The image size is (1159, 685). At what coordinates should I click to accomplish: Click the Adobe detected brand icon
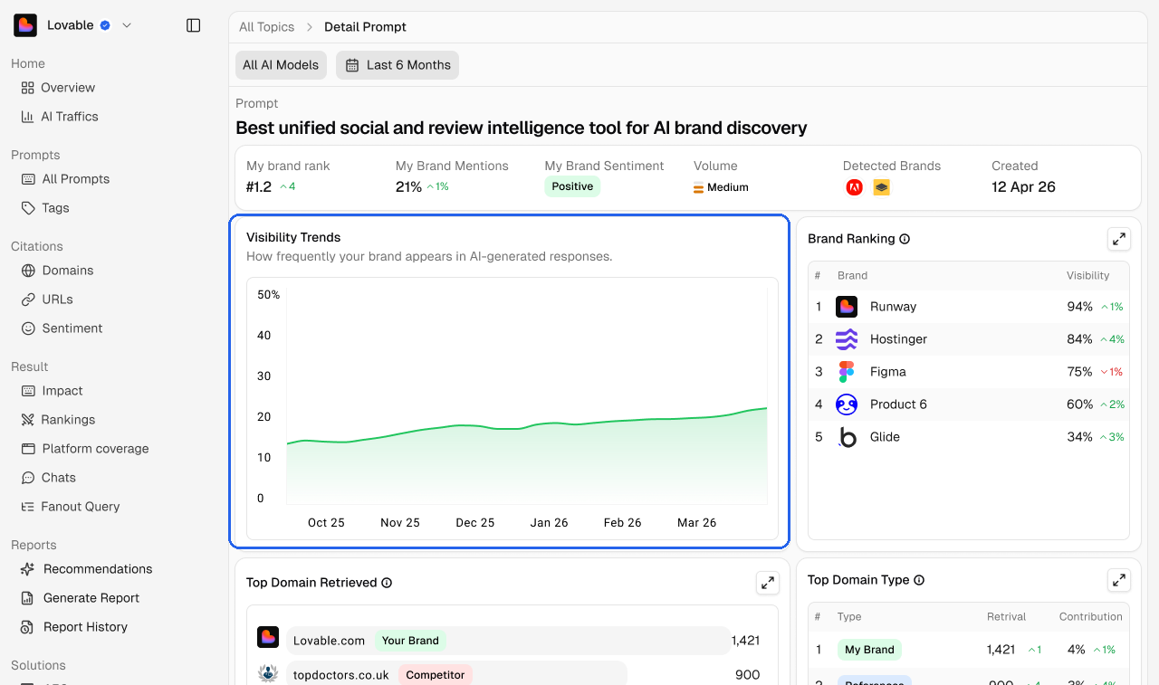pos(855,187)
